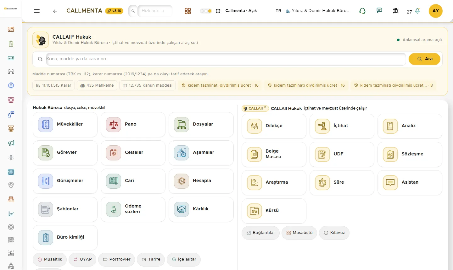Click the medal icon in the sidebar
Screen dimensions: 453x270
pyautogui.click(x=11, y=129)
